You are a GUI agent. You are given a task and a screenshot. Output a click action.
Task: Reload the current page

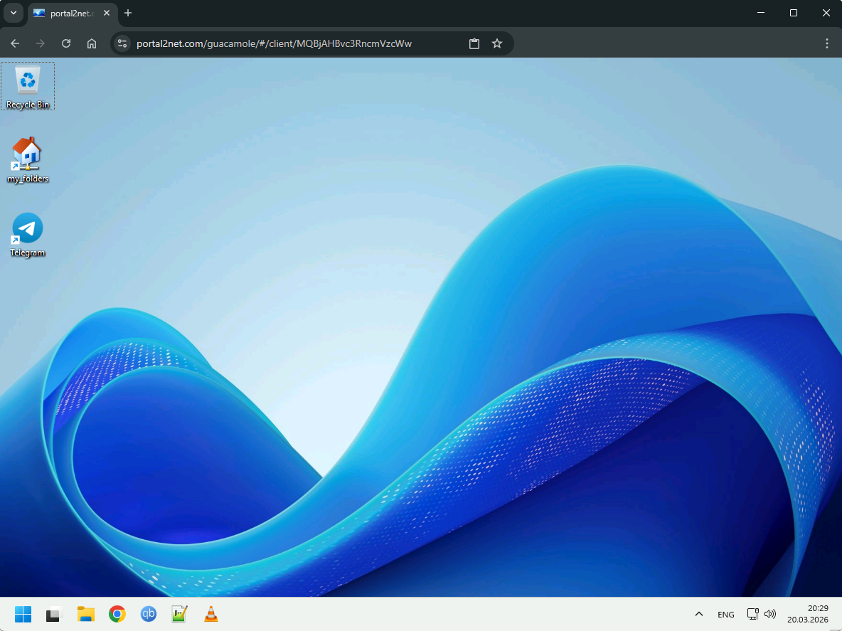point(66,43)
